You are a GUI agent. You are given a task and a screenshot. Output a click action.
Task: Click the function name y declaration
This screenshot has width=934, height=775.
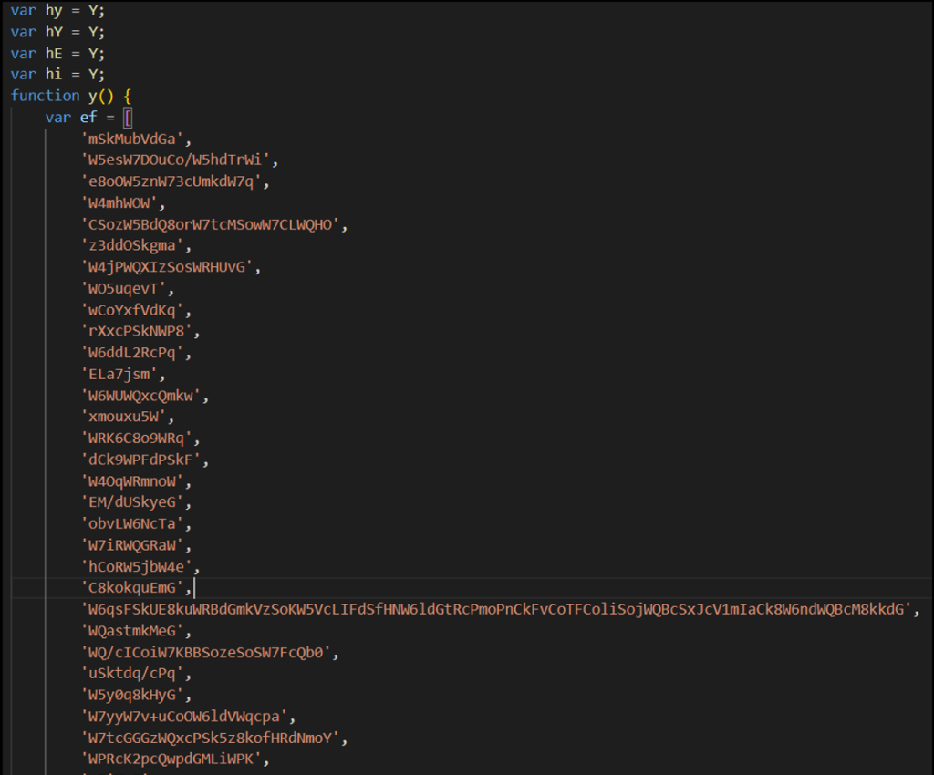(x=93, y=96)
